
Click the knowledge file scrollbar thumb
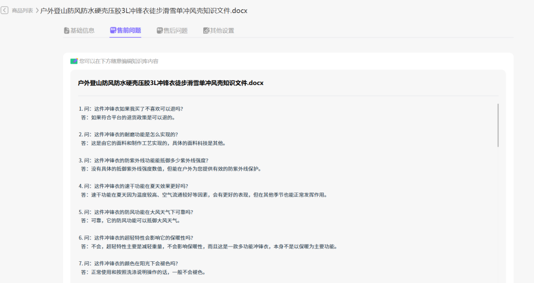(x=498, y=125)
